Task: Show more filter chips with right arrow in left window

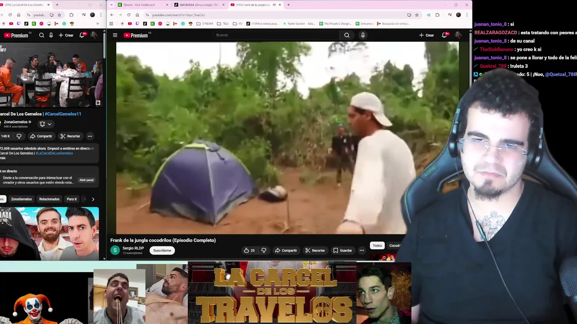Action: [x=93, y=199]
